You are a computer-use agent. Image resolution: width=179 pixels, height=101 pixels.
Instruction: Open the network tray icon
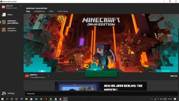(x=155, y=99)
